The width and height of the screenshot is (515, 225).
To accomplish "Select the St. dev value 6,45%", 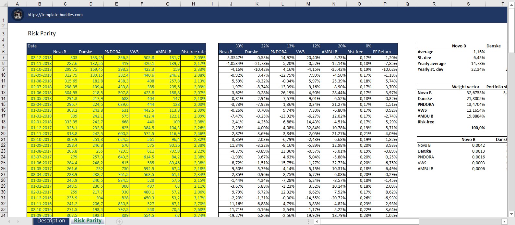I will pyautogui.click(x=468, y=58).
